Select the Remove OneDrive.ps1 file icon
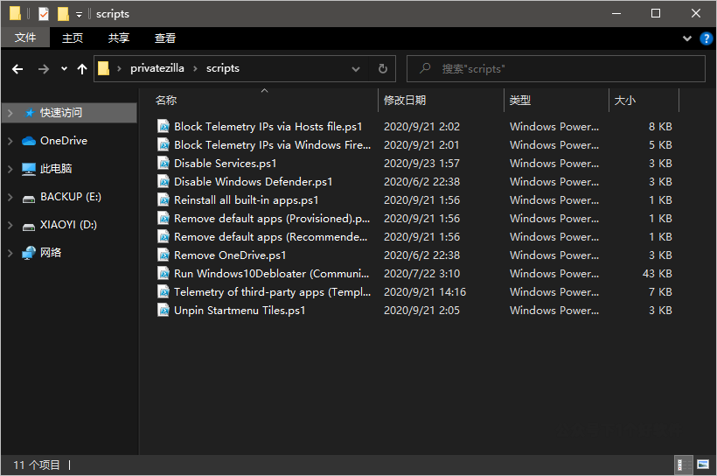The height and width of the screenshot is (476, 717). point(164,255)
